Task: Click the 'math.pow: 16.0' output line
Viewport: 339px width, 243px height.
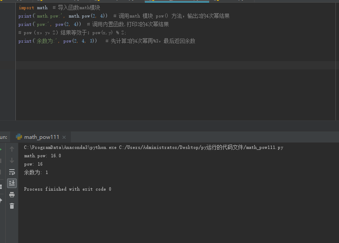Action: 43,156
